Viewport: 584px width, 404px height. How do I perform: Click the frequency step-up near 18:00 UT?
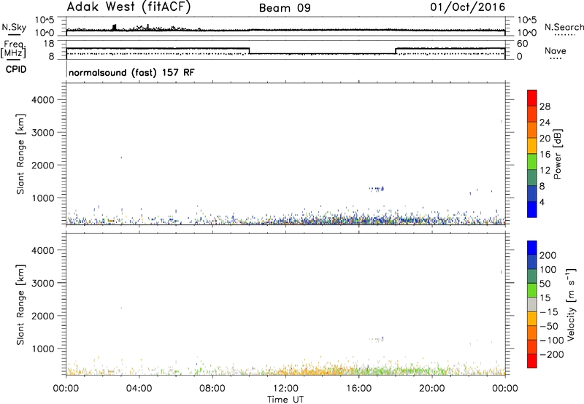pyautogui.click(x=396, y=51)
